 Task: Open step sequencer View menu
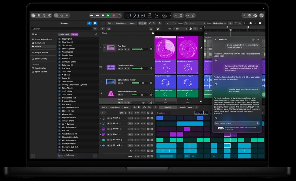[127, 107]
